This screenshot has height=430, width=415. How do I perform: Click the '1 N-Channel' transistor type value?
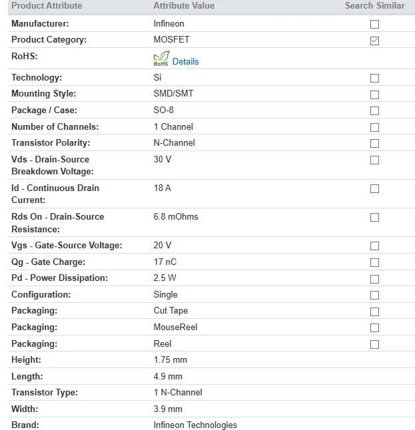coord(178,393)
